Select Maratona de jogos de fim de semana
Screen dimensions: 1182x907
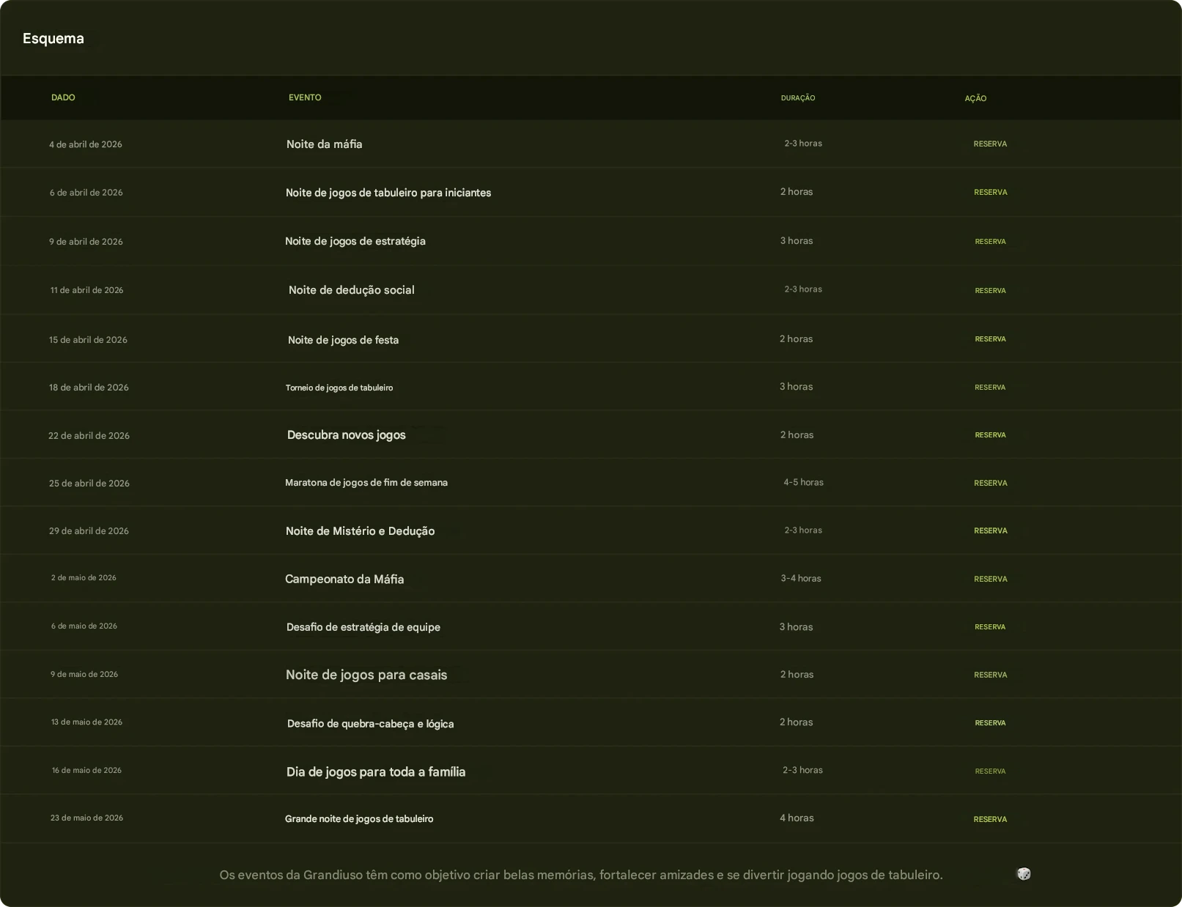[366, 483]
